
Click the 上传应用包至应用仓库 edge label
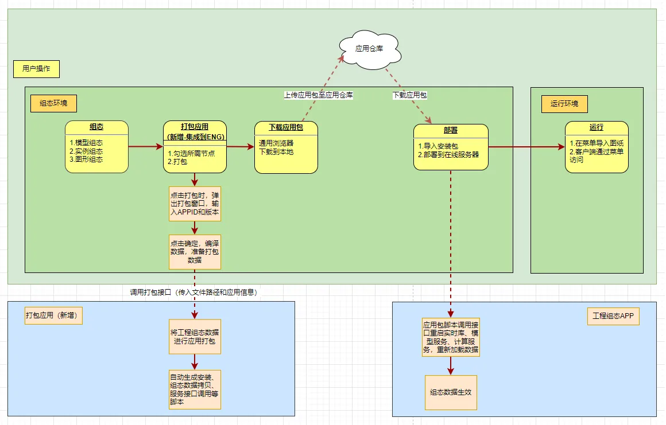318,95
